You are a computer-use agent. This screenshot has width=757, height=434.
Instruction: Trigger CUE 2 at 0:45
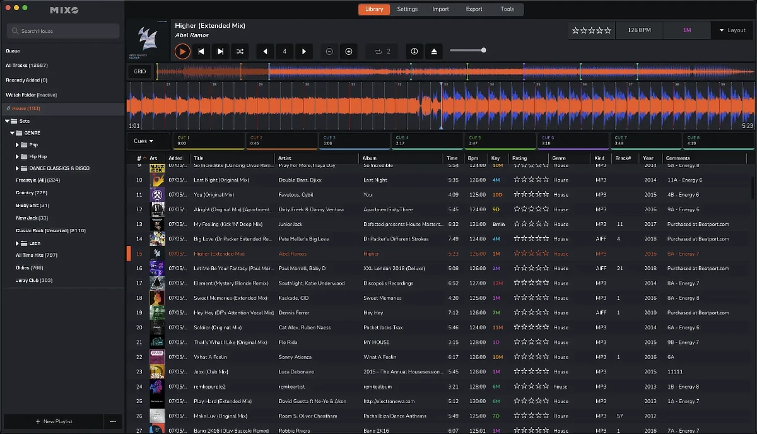tap(281, 141)
